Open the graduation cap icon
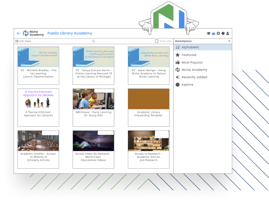Screen dimensions: 269x203 208,33
